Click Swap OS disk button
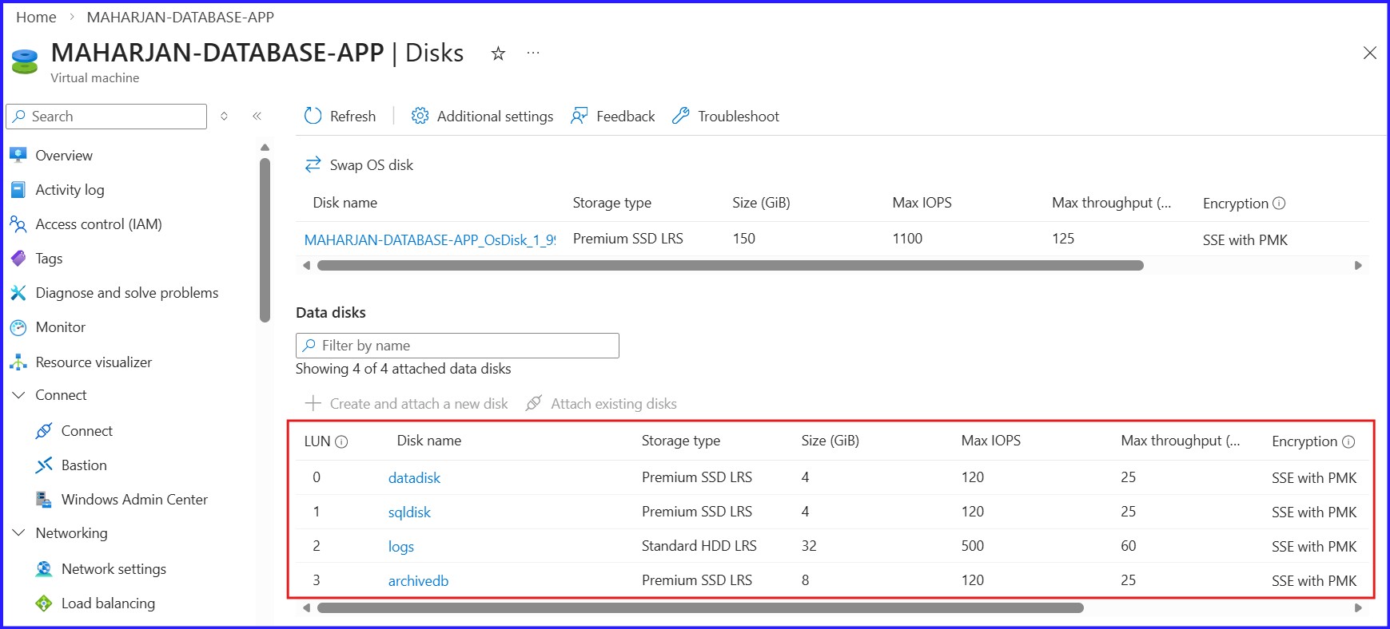 359,165
